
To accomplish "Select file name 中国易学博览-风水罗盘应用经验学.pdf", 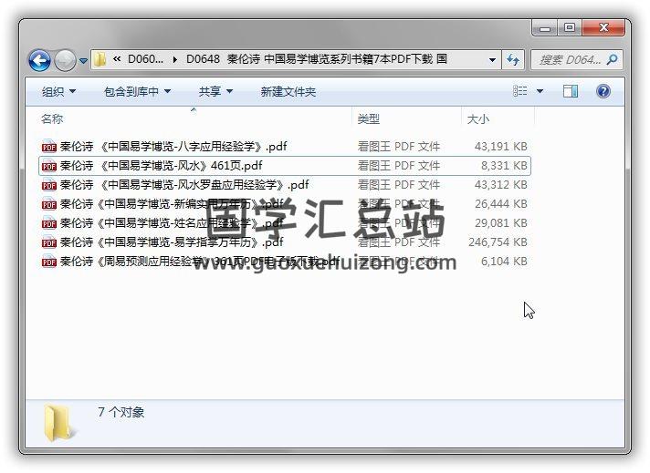I will pos(184,185).
